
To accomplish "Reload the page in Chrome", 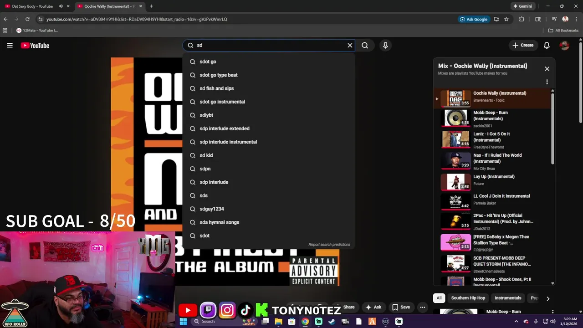I will 27,19.
